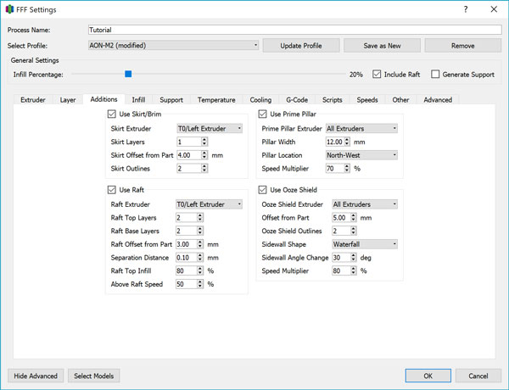Click the Save as New button

tap(382, 46)
